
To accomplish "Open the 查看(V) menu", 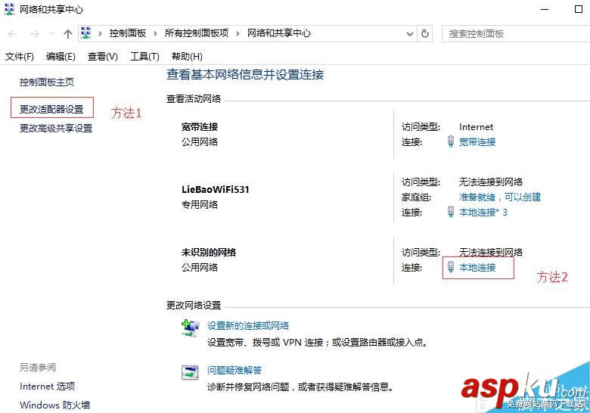I will tap(102, 57).
